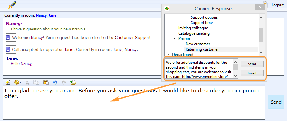Click the preview text scrollbar thumb

(x=236, y=67)
